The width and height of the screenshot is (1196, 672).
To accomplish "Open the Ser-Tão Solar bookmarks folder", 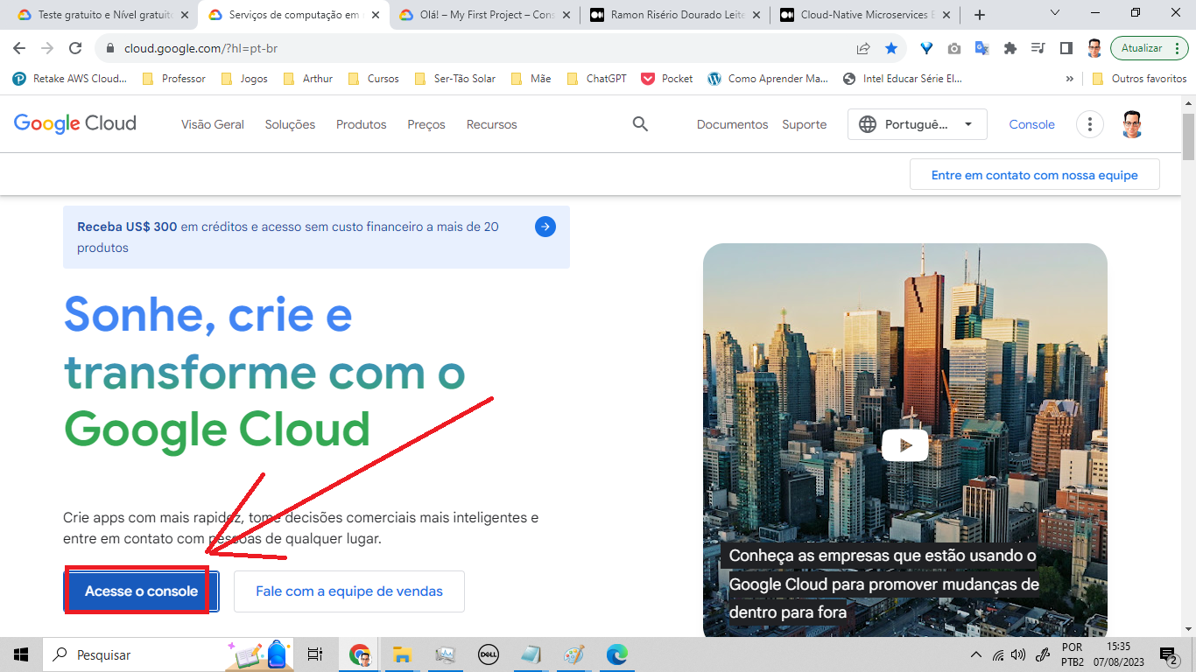I will point(454,79).
